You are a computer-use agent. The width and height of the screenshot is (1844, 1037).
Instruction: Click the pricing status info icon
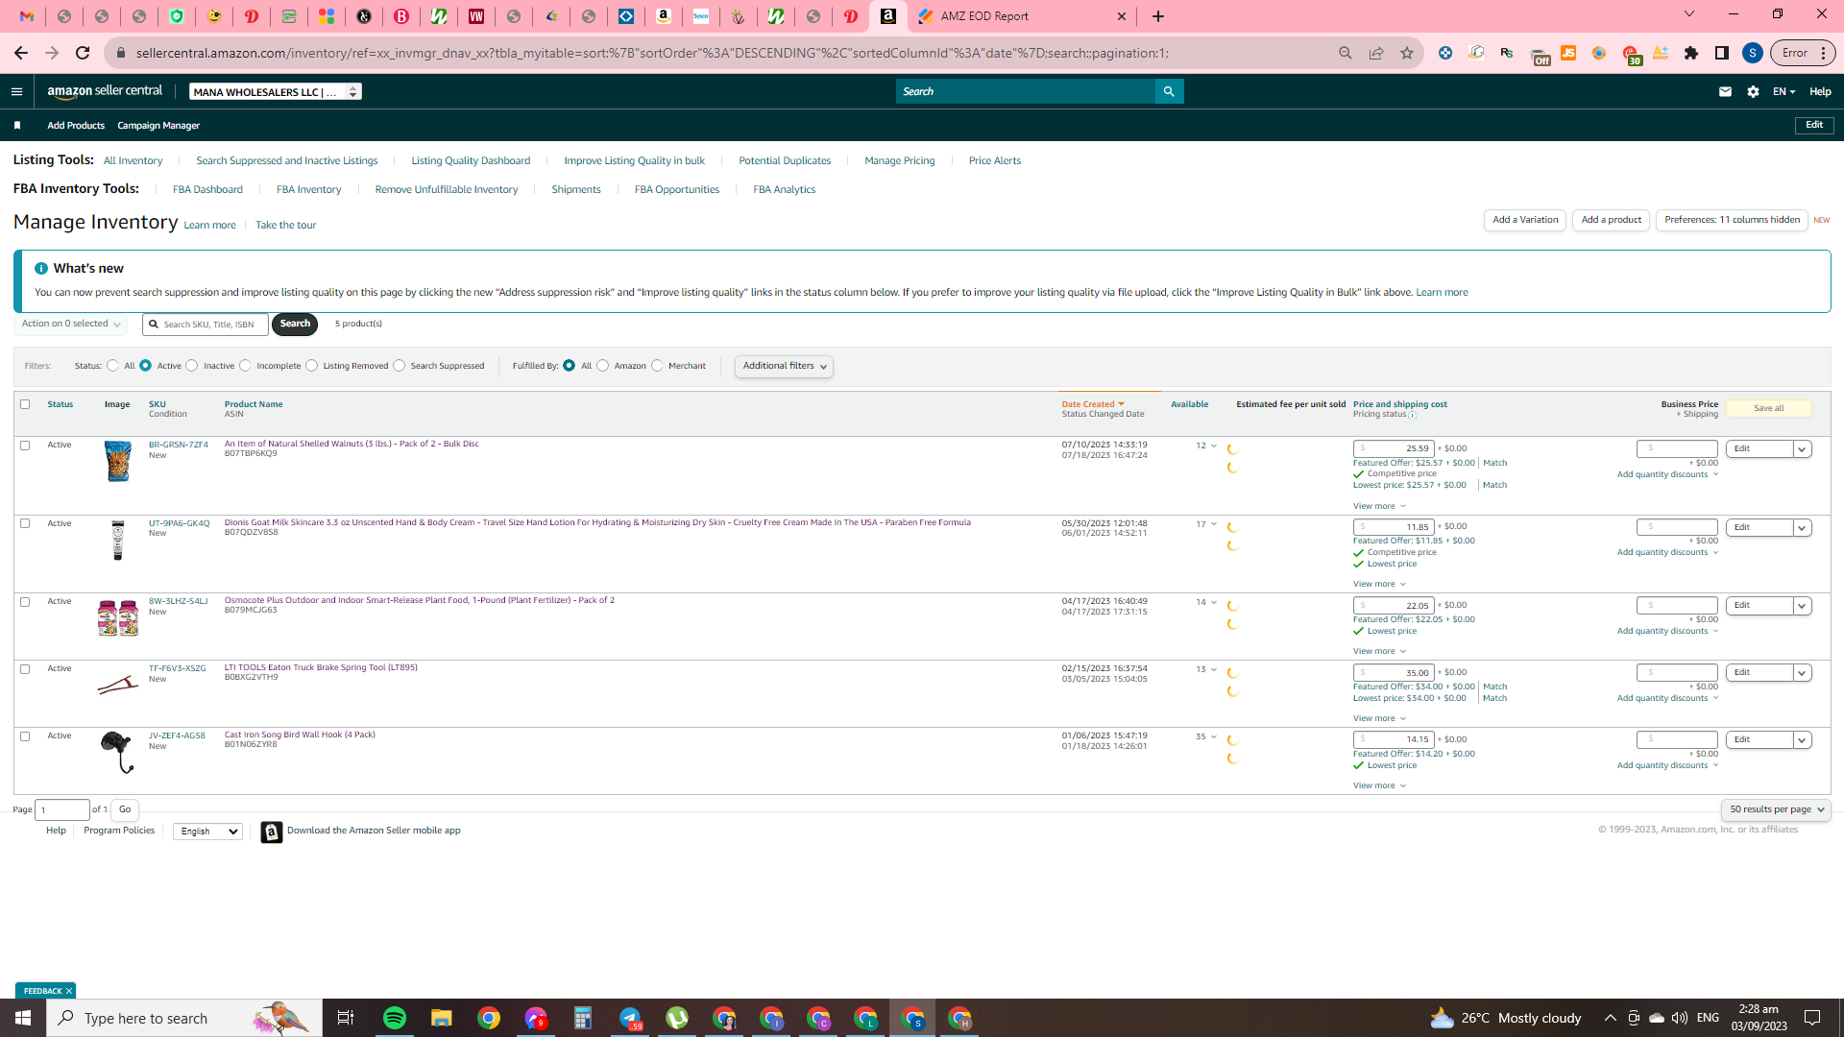pos(1412,416)
